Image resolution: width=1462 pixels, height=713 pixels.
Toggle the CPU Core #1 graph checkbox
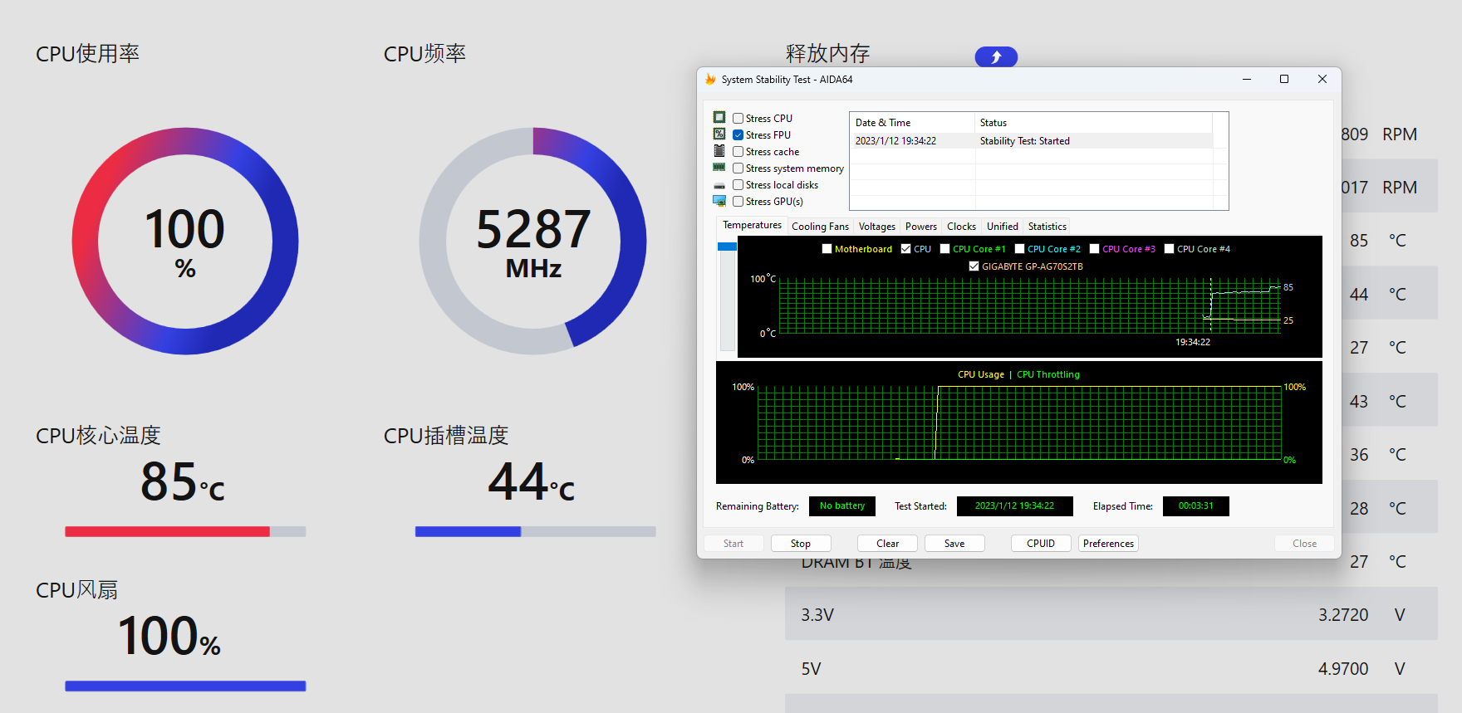(944, 249)
